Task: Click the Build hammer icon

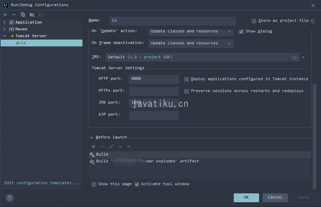Action: click(92, 154)
